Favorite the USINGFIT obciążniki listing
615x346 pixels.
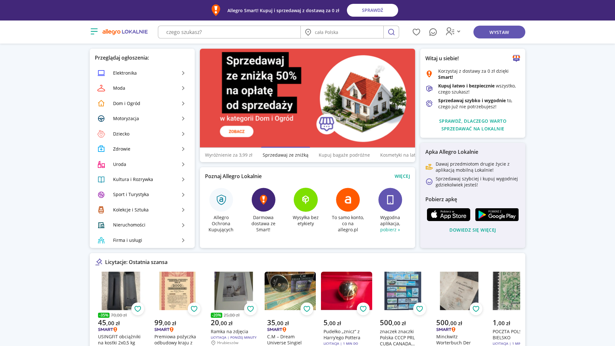(138, 309)
